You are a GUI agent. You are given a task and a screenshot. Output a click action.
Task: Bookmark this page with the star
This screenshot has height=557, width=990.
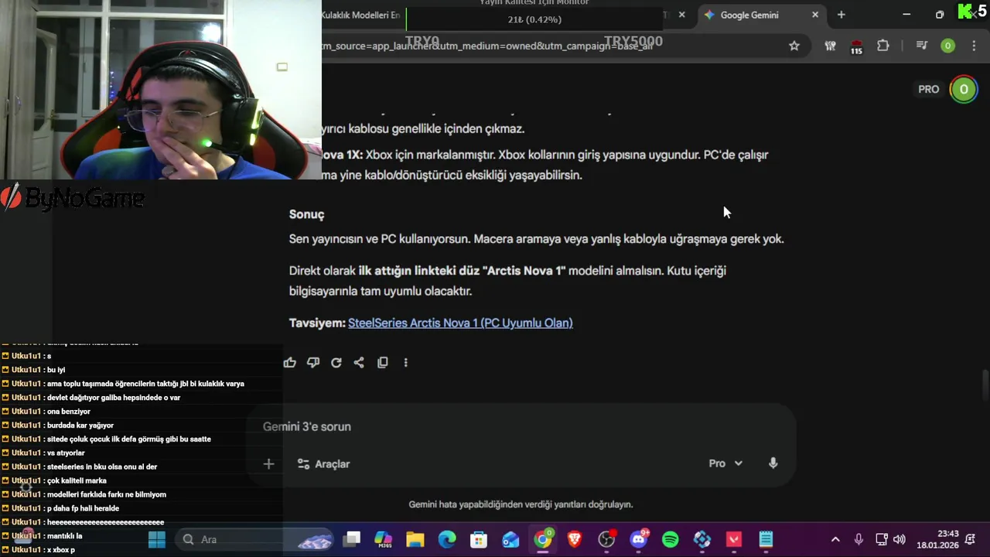pyautogui.click(x=794, y=46)
